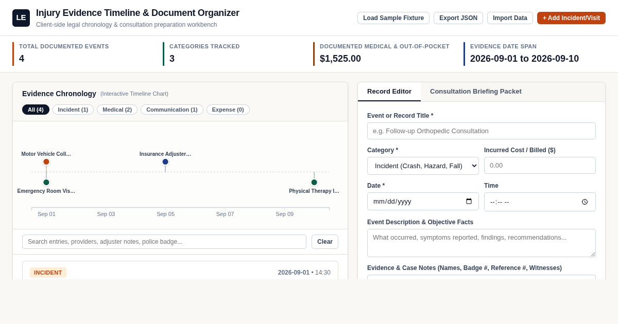
Task: Filter timeline by Communication (1)
Action: (x=172, y=110)
